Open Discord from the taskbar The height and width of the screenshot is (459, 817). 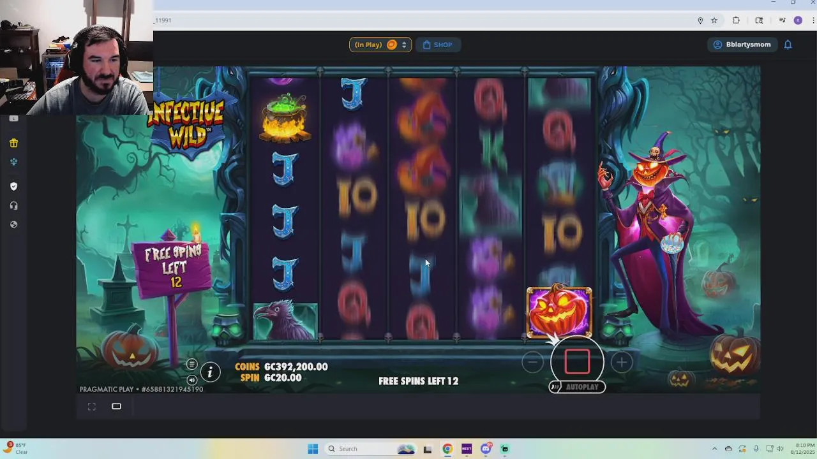click(x=486, y=449)
